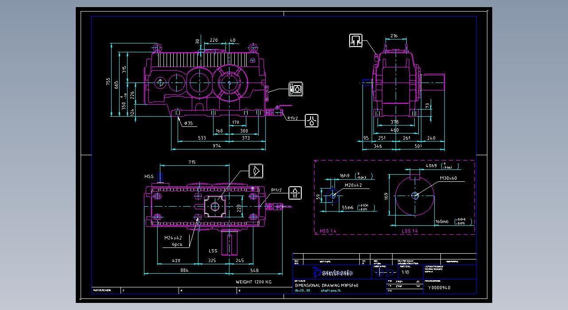This screenshot has height=310, width=568.
Task: Select the HSS 1:4 detail label
Action: point(328,231)
